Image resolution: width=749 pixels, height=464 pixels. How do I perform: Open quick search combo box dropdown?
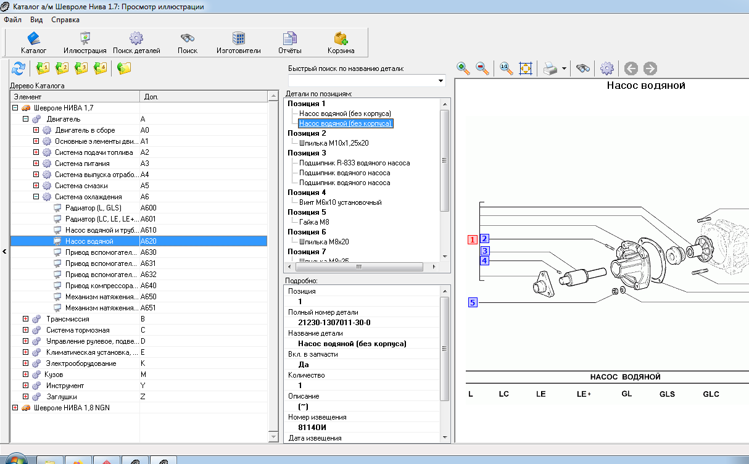click(441, 81)
